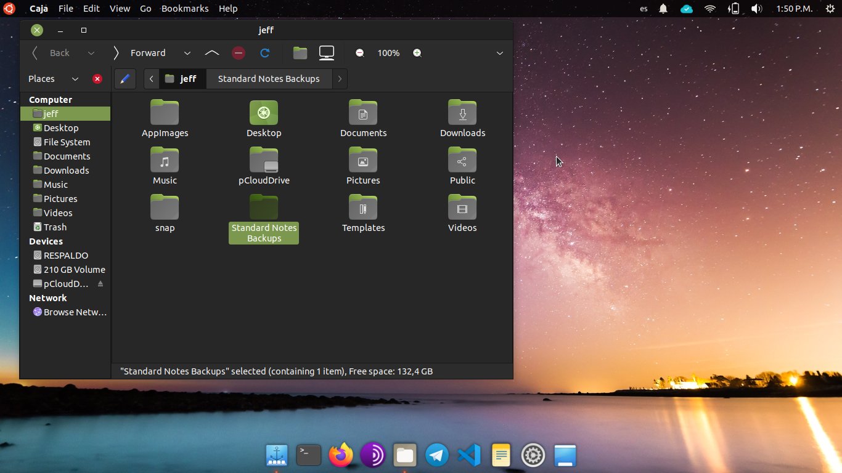842x473 pixels.
Task: Click the Reload refresh icon in toolbar
Action: coord(265,53)
